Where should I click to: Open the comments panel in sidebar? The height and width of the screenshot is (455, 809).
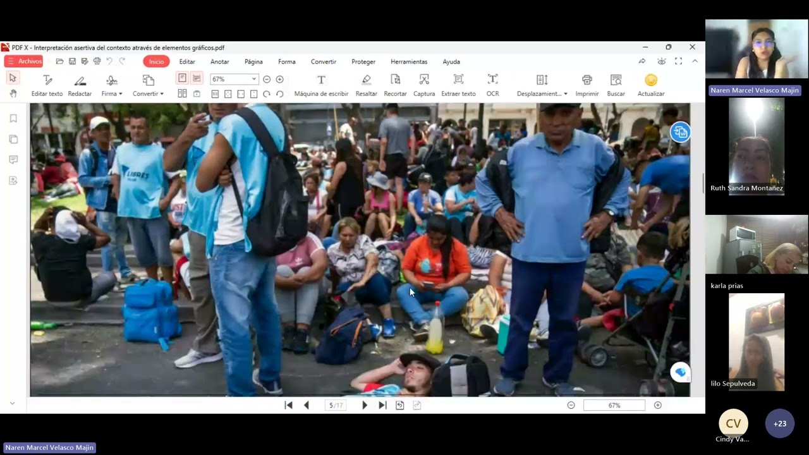[13, 160]
